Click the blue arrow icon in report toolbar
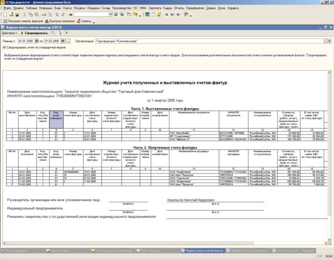The image size is (334, 260). click(60, 33)
